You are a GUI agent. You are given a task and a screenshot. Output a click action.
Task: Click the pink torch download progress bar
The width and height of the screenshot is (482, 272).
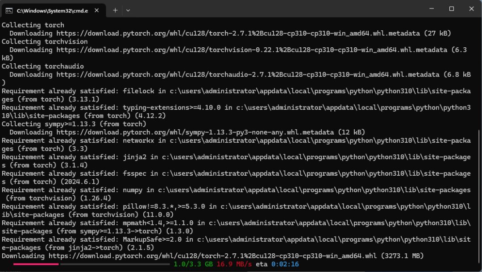[x=36, y=264]
